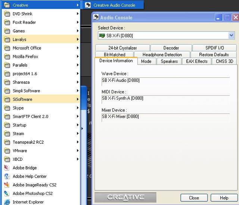Expand the DVD Shrink submenu arrow
239x205 pixels.
tap(78, 13)
